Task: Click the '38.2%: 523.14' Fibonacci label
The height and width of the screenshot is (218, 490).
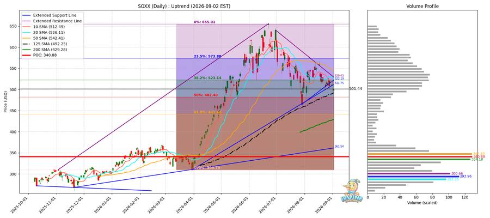Action: (x=207, y=78)
